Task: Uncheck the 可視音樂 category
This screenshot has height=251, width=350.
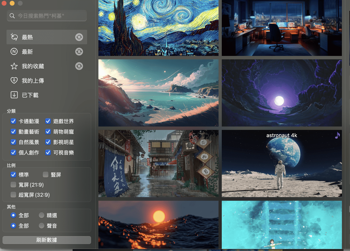Action: point(48,153)
